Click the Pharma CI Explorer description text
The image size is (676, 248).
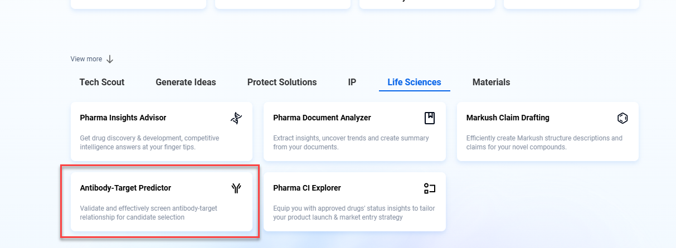(354, 212)
